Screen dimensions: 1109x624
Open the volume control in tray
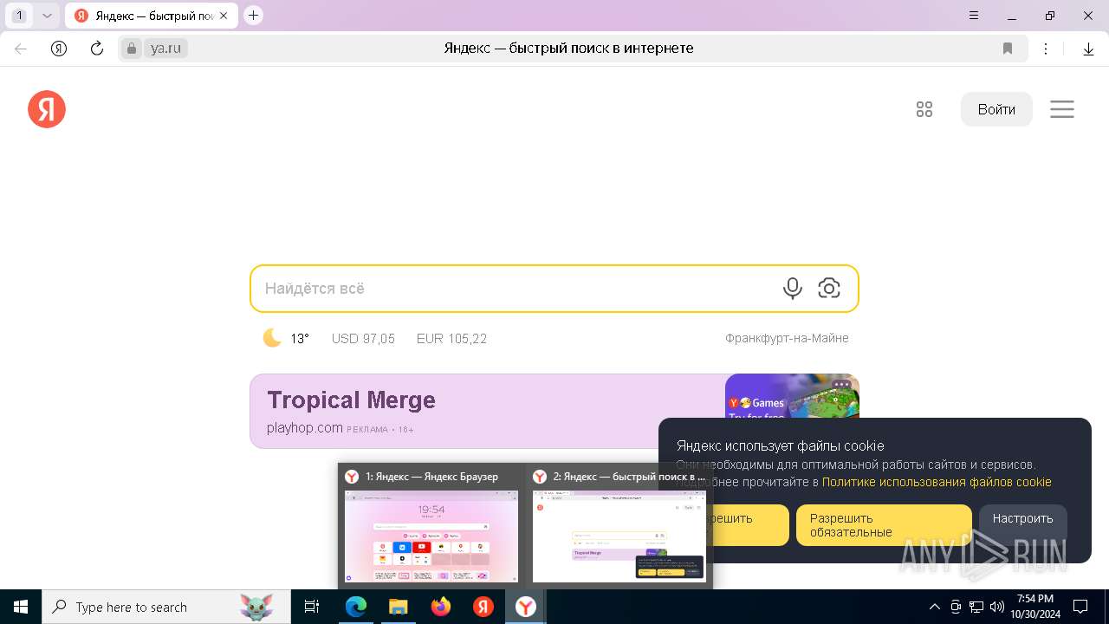coord(996,607)
